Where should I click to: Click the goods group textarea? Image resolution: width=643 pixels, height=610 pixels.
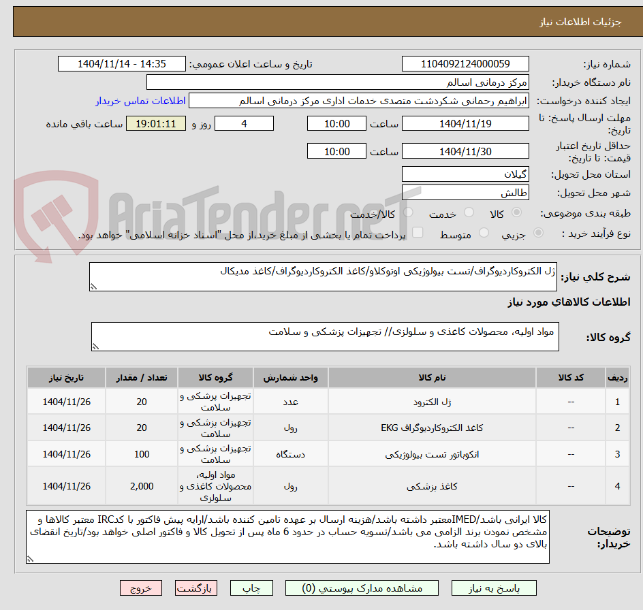(325, 336)
